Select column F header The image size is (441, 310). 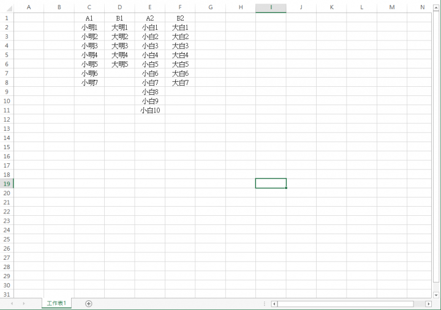(x=180, y=7)
